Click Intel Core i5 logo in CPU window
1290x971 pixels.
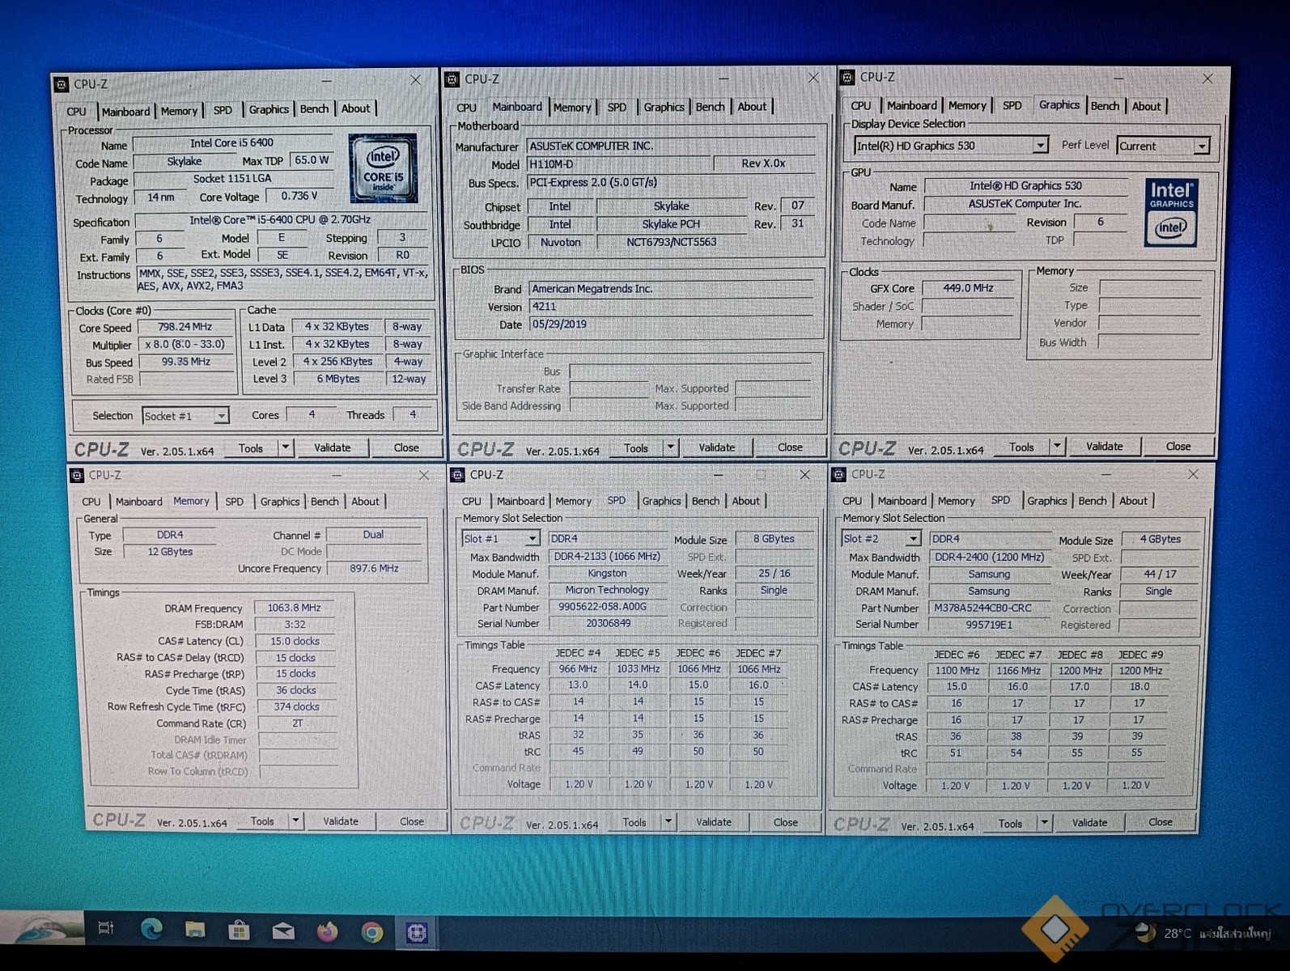point(383,168)
